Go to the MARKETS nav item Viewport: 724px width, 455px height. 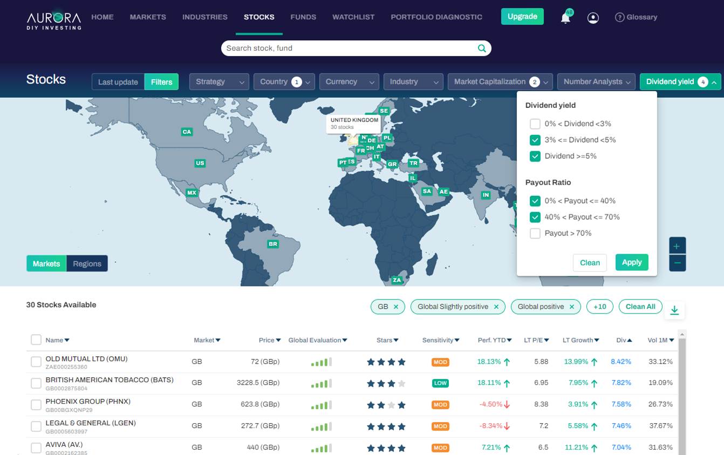(148, 17)
